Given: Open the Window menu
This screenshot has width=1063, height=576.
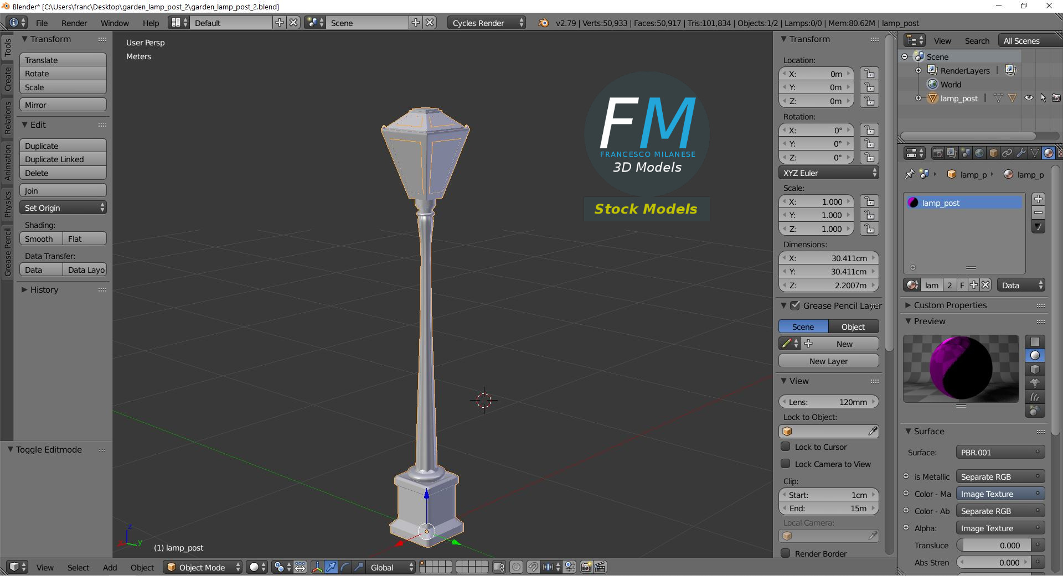Looking at the screenshot, I should click(115, 23).
